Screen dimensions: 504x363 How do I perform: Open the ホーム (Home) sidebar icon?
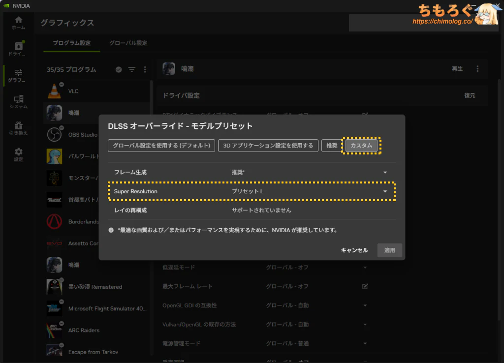click(18, 23)
